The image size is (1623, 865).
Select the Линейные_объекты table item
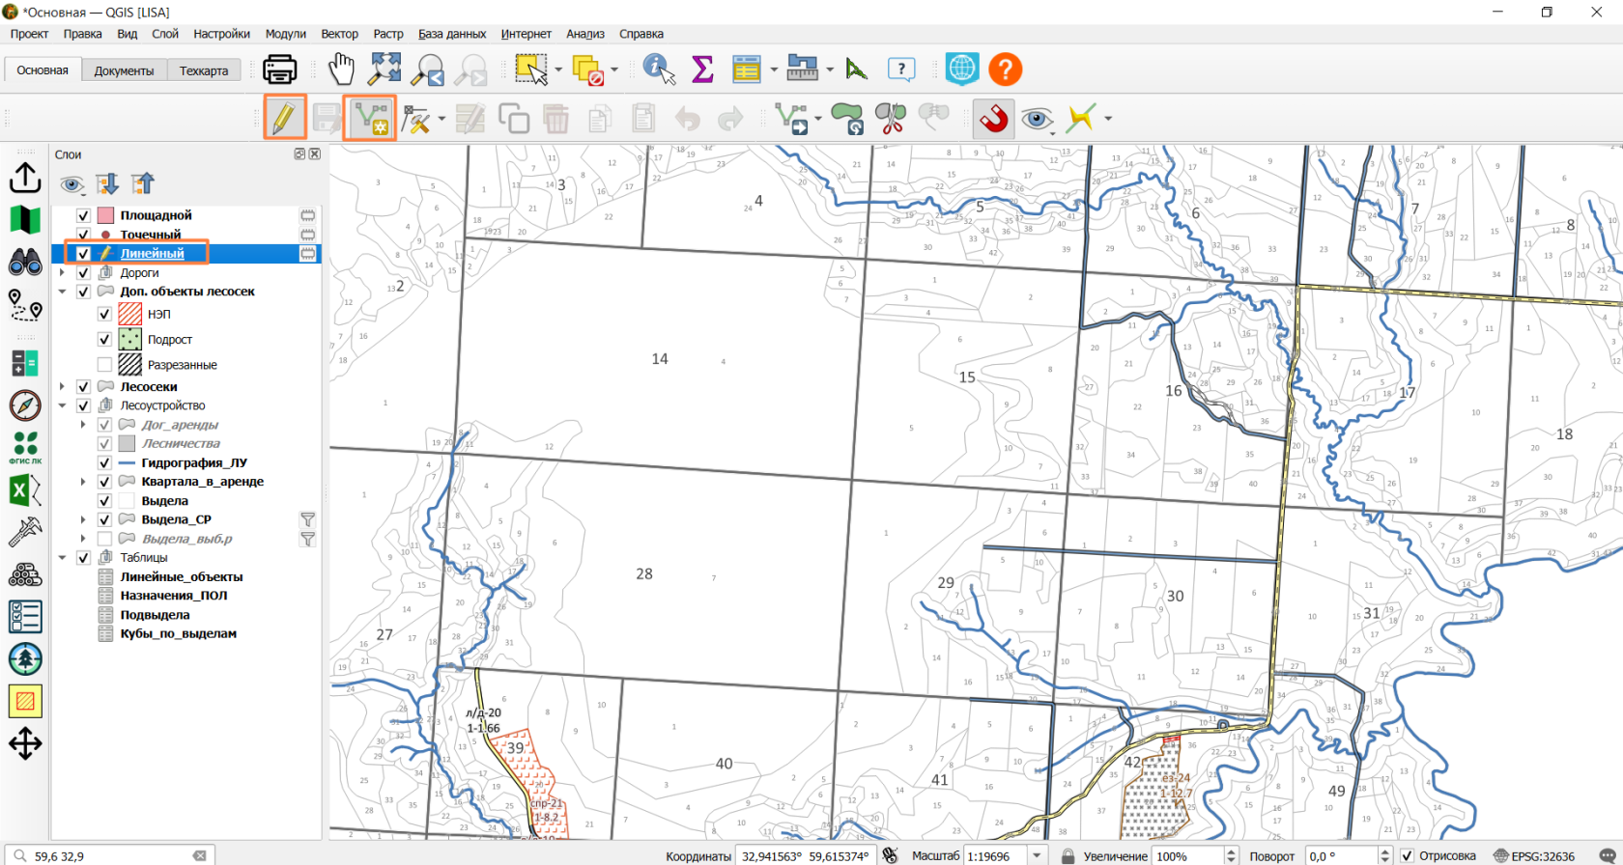pyautogui.click(x=182, y=576)
